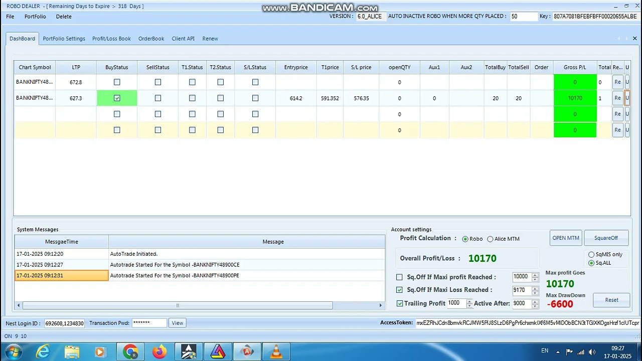The height and width of the screenshot is (361, 642).
Task: Select the DashBoard tab
Action: coord(22,39)
